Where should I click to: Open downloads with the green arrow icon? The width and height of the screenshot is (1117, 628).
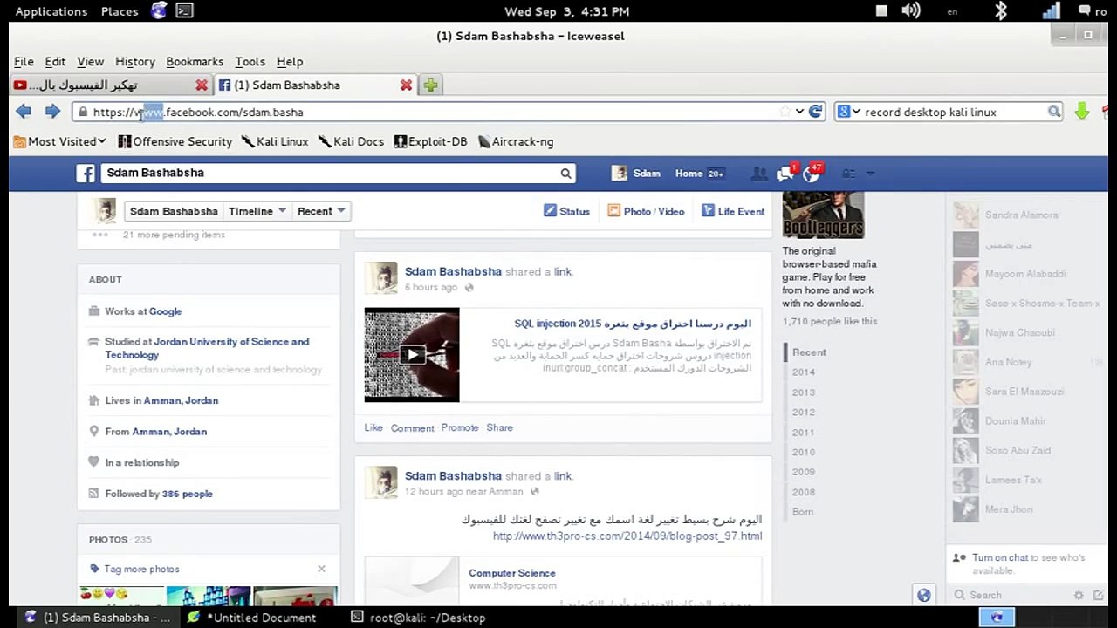1082,112
